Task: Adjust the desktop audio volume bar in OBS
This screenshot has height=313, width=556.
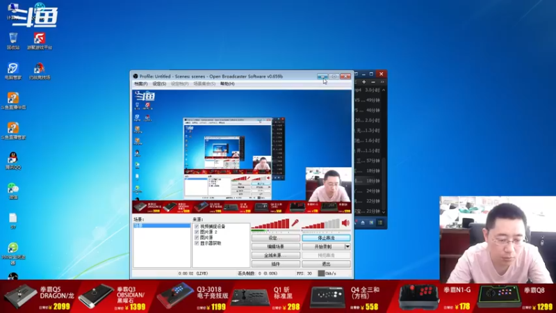Action: pos(320,223)
